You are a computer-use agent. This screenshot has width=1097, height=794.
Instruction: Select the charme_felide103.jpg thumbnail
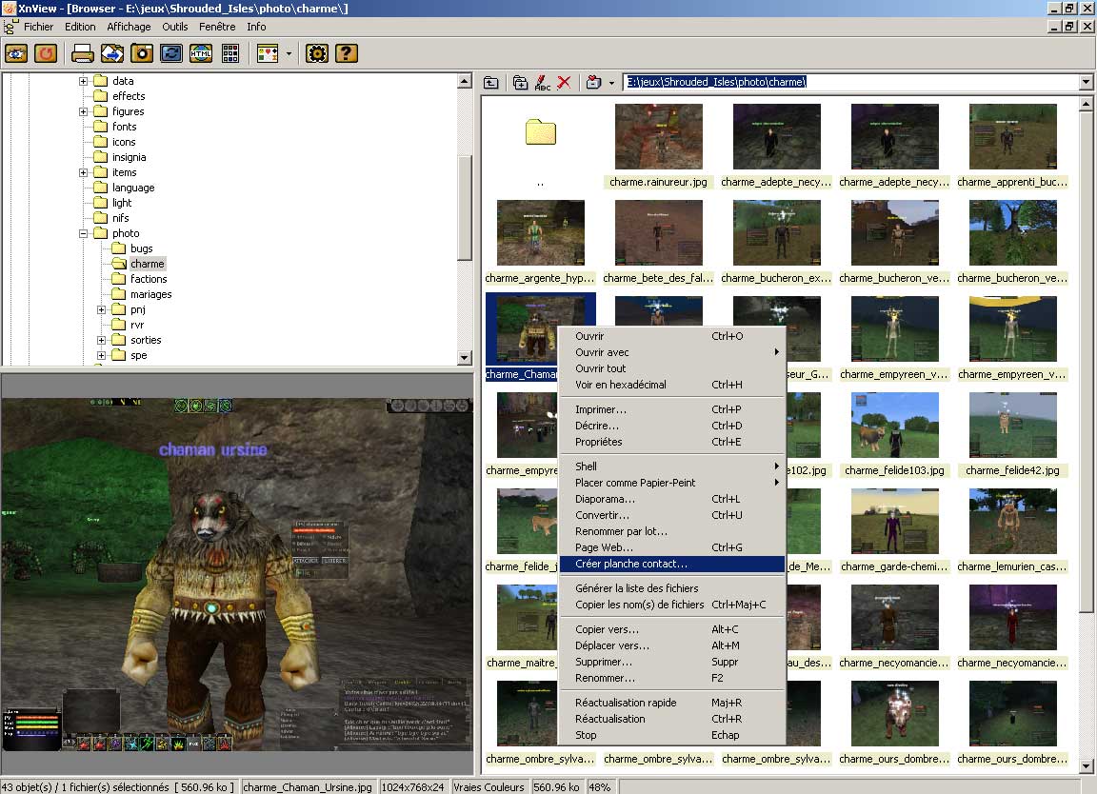tap(895, 426)
